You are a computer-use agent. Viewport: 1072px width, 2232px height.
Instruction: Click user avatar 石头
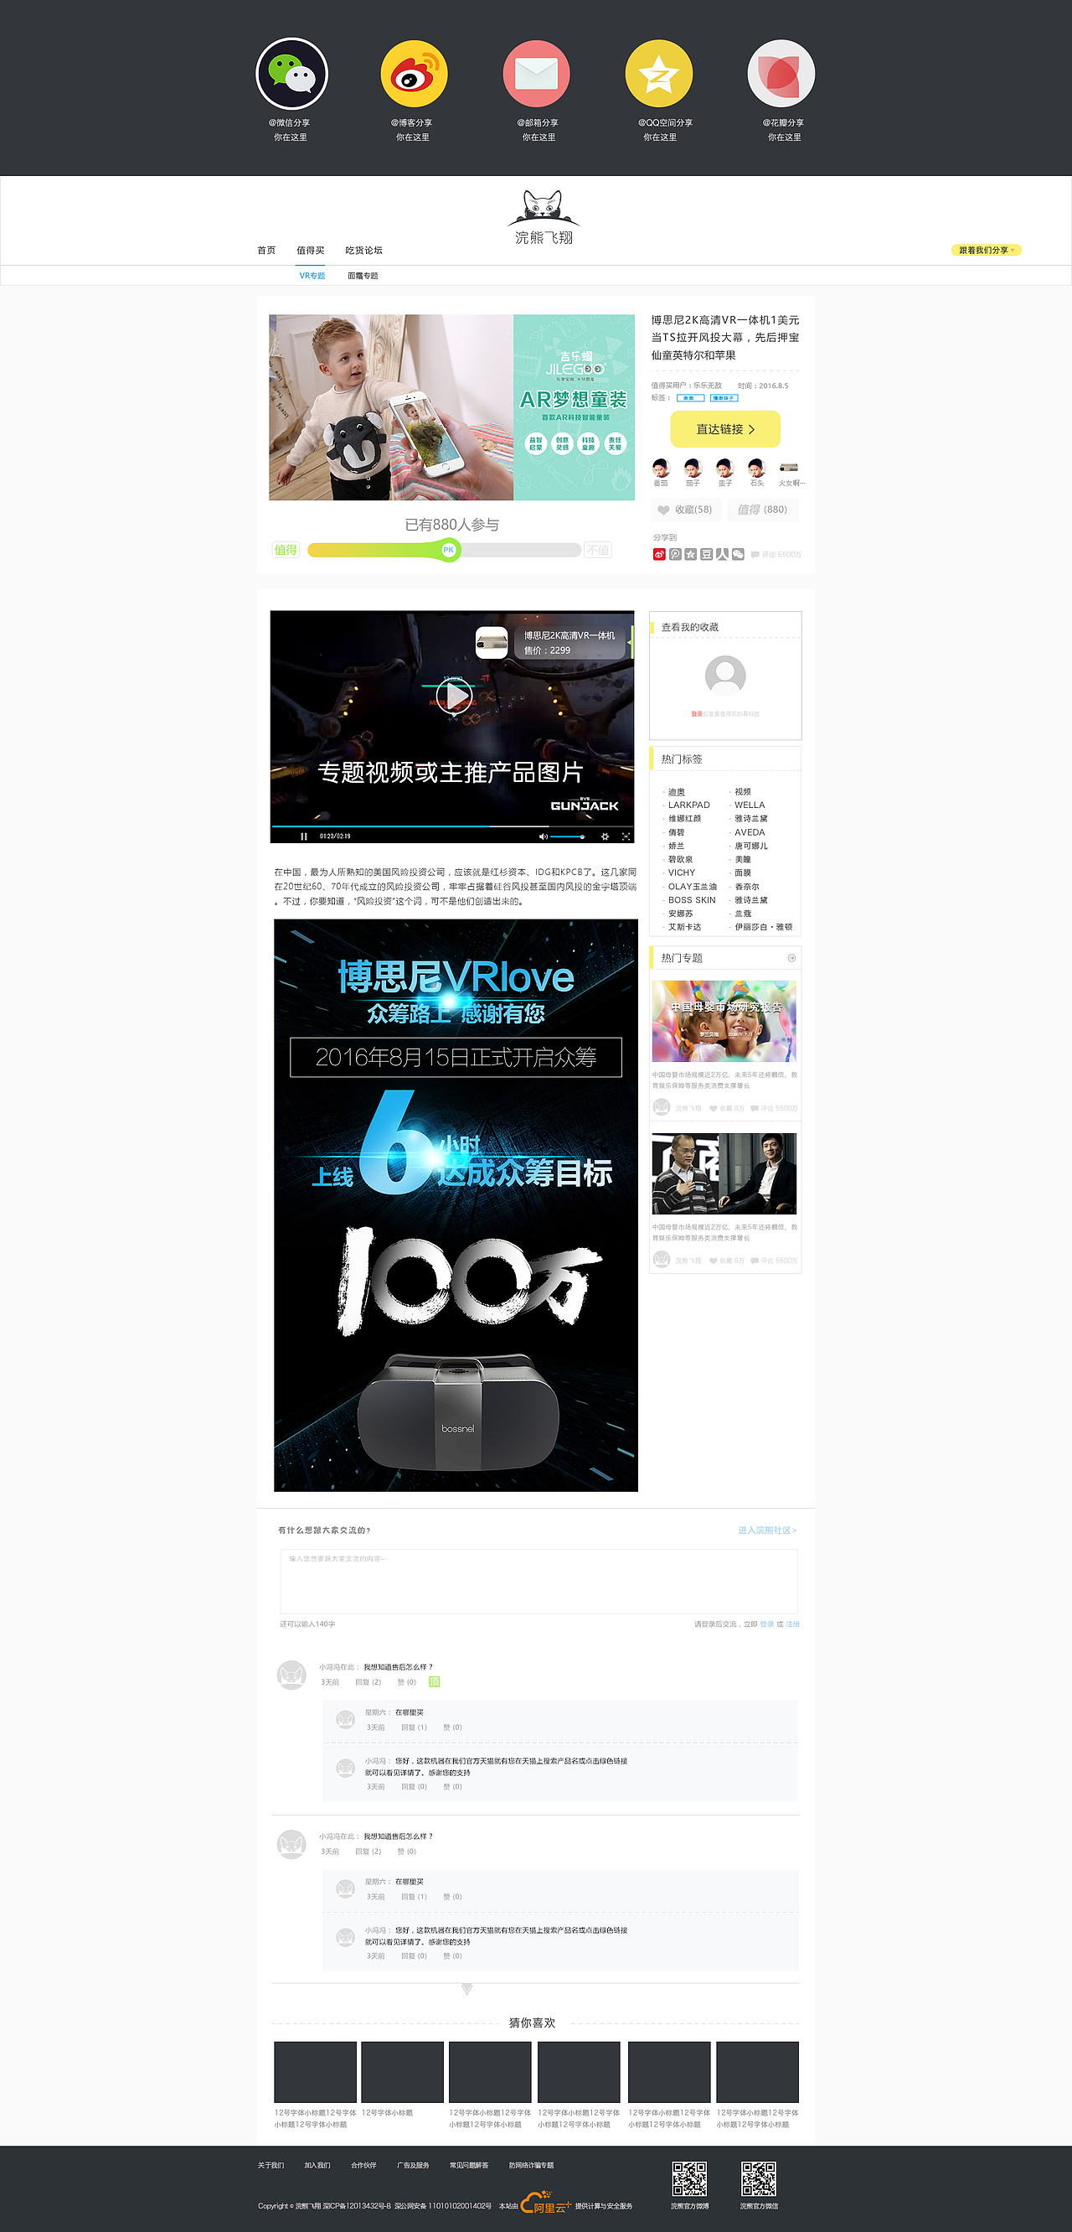[757, 469]
